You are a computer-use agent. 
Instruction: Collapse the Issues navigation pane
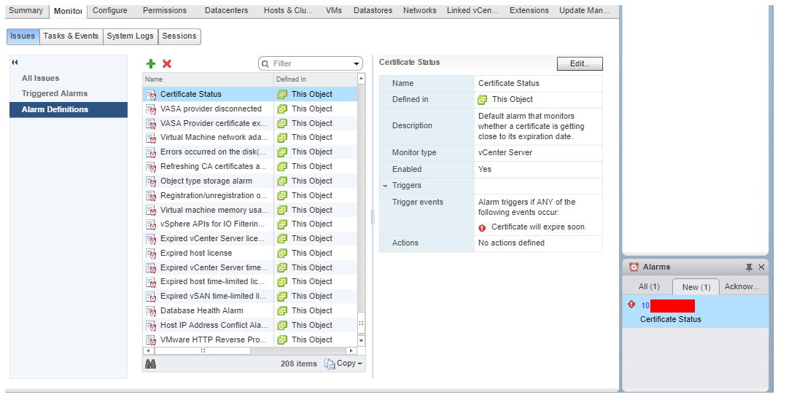click(x=15, y=62)
